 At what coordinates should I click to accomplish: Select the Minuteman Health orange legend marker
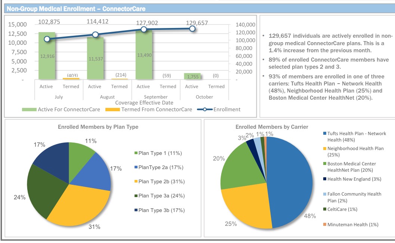tap(325, 225)
